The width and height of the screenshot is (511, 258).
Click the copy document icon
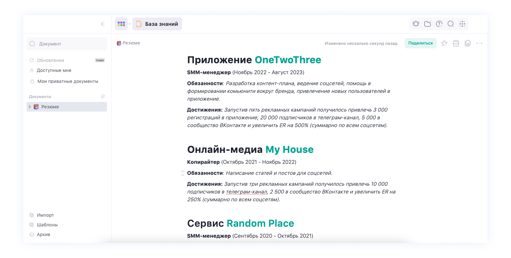pyautogui.click(x=468, y=43)
